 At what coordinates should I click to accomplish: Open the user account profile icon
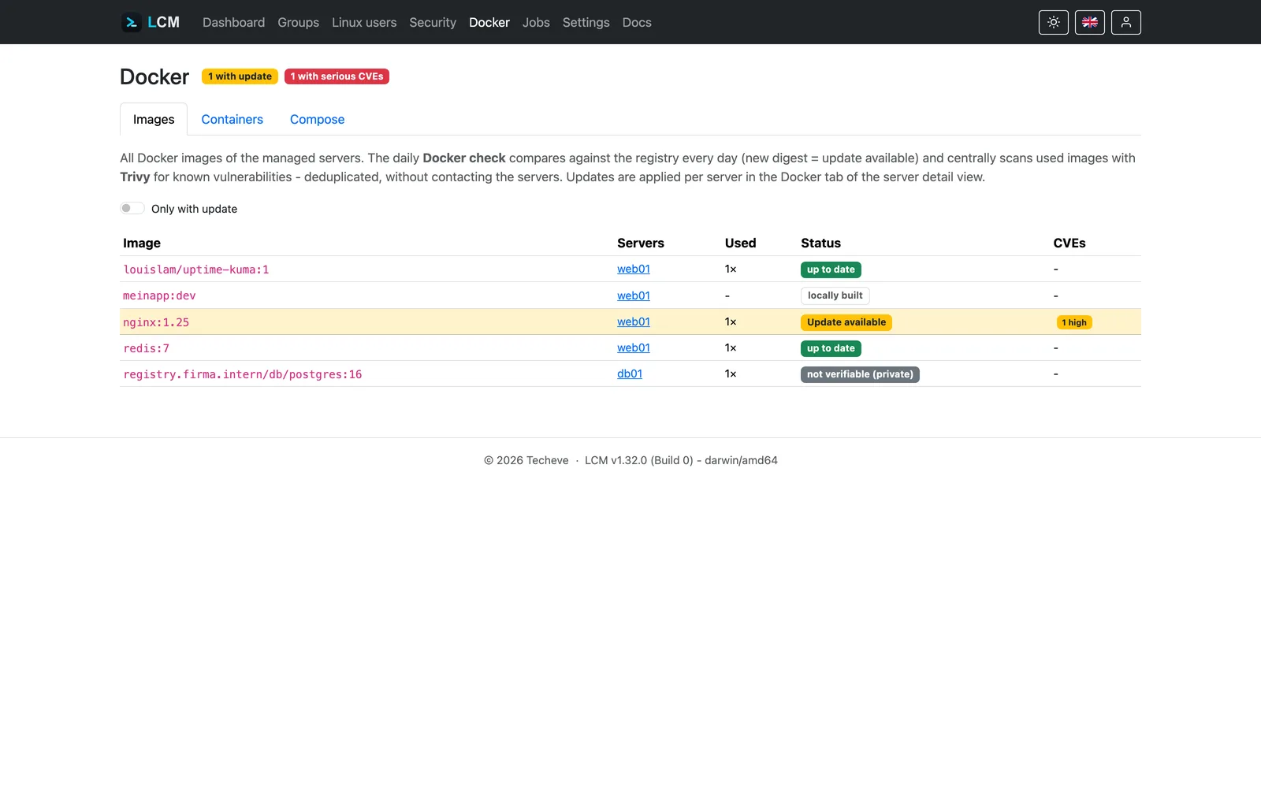(x=1126, y=22)
